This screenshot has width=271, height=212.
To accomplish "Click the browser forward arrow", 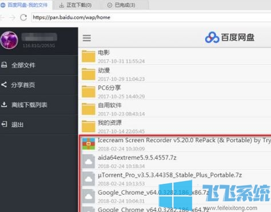I will pos(13,18).
